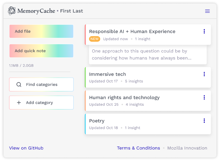The height and width of the screenshot is (161, 220).
Task: Click the Add quick note button
Action: [x=41, y=51]
